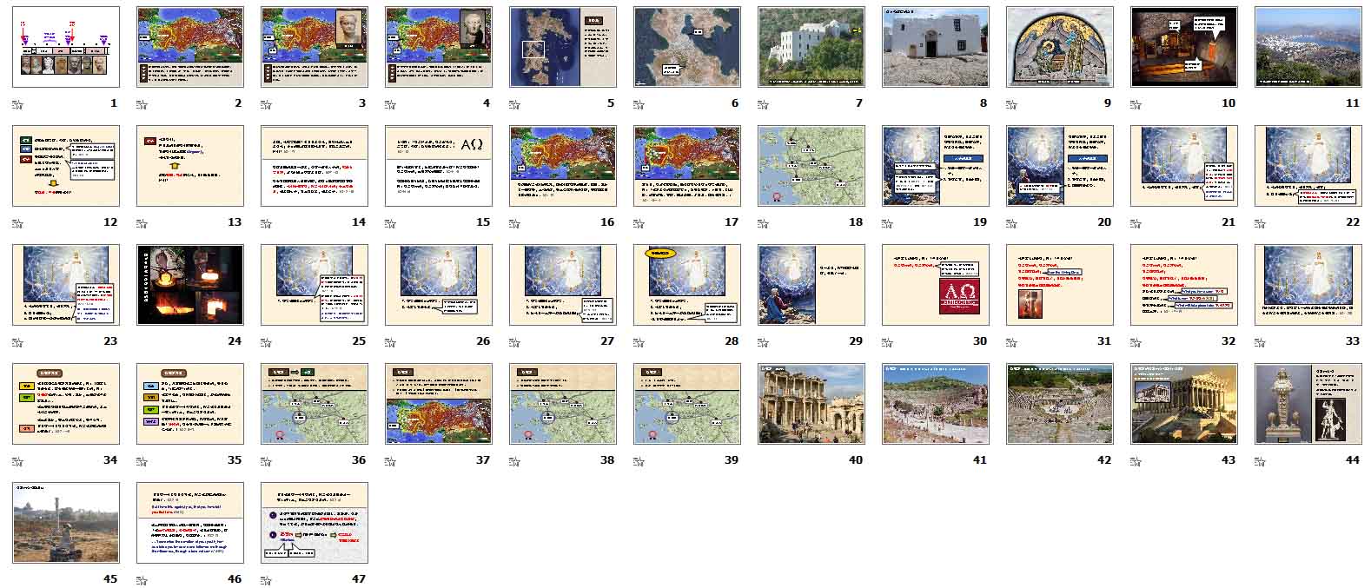Select slide 7 showing the white monastery

click(811, 47)
